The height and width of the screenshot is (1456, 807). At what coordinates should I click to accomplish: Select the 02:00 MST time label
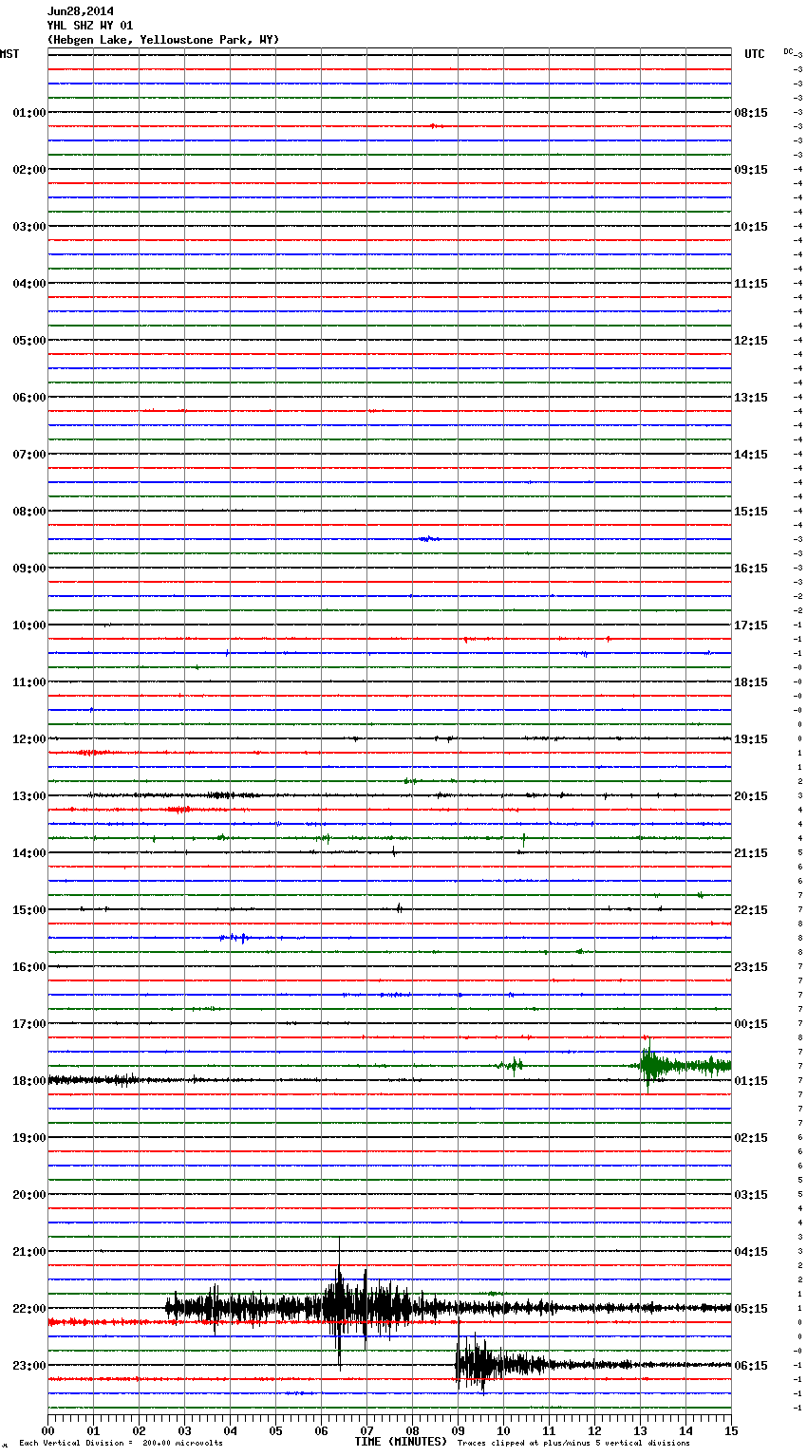pyautogui.click(x=29, y=170)
